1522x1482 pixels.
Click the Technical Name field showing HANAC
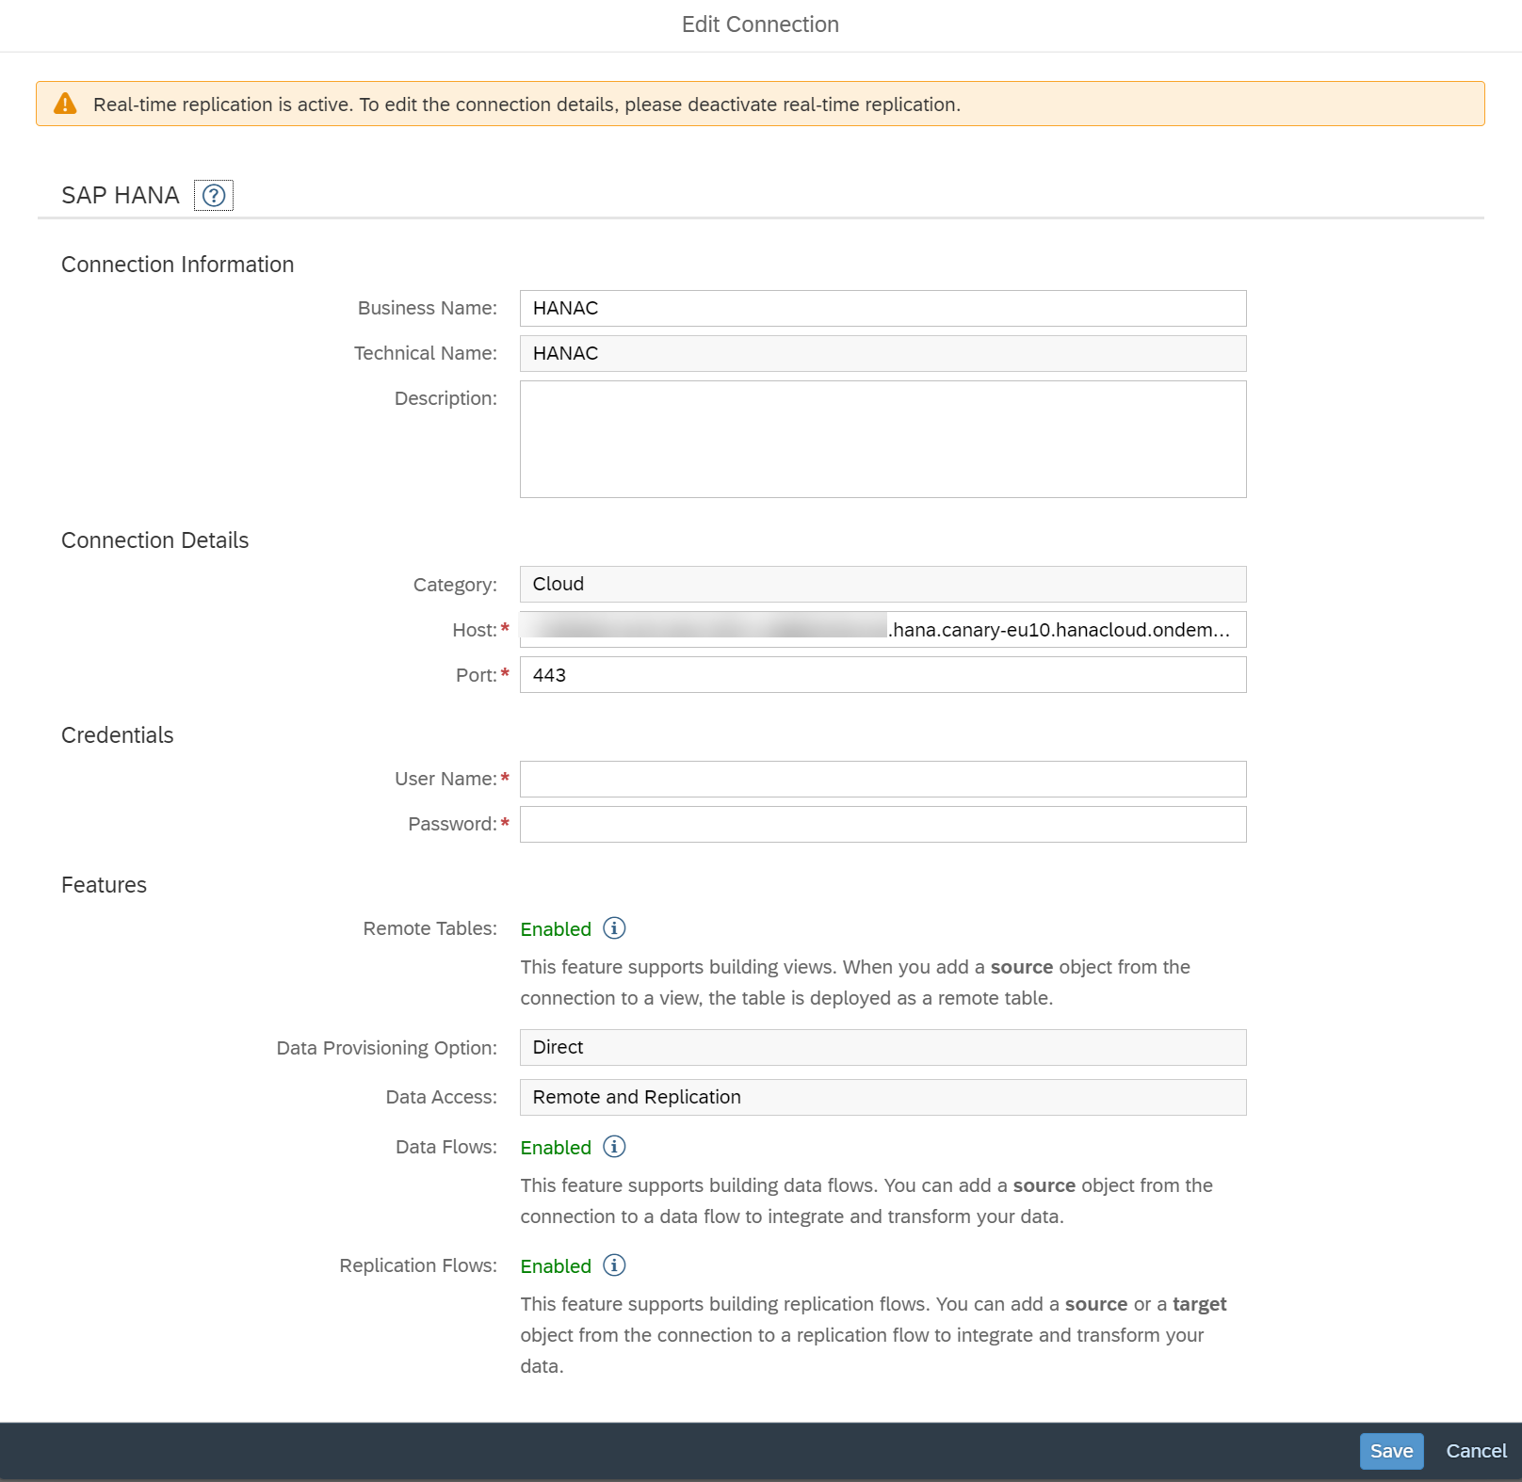pos(882,353)
